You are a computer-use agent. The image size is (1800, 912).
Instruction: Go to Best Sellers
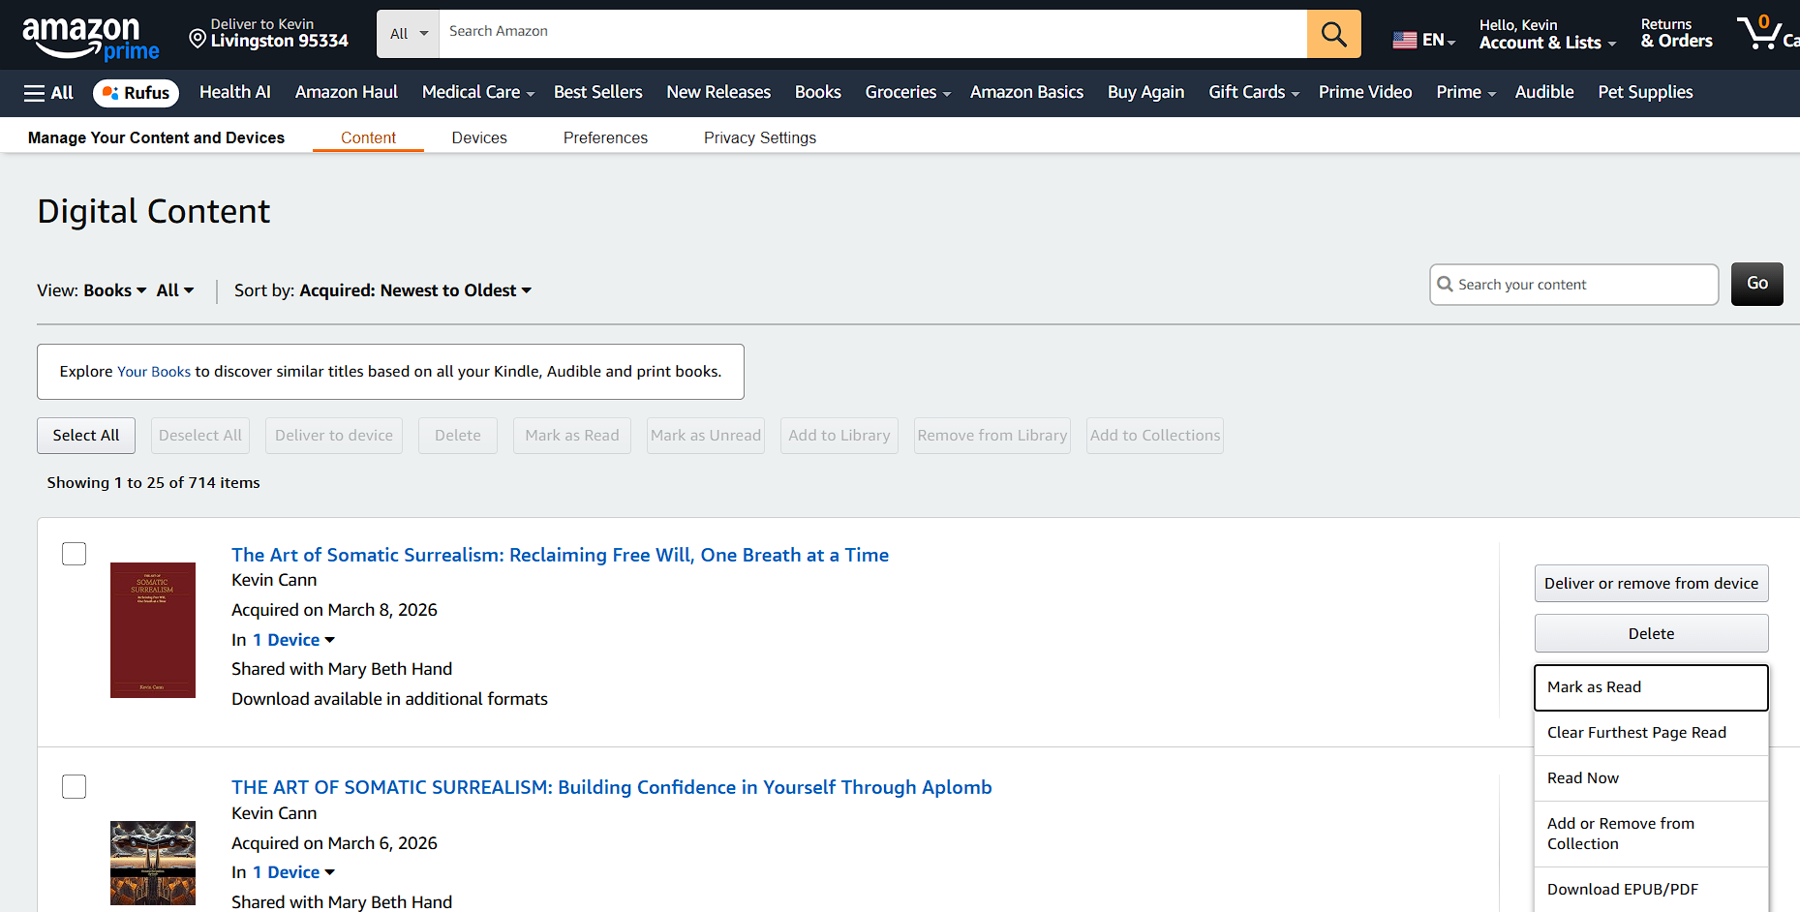coord(598,92)
